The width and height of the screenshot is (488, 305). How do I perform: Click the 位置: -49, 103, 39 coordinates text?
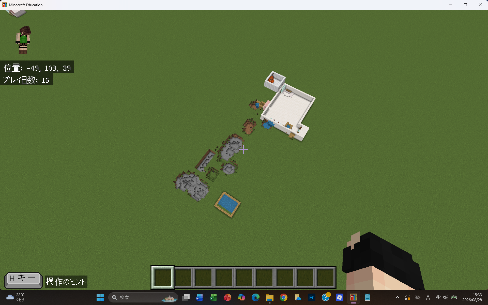pos(37,68)
